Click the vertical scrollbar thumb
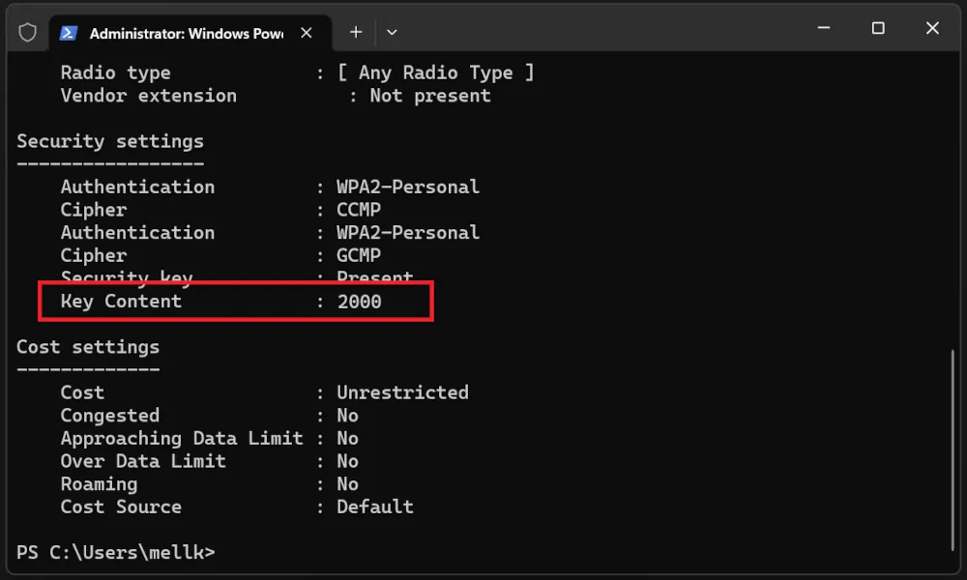 [952, 449]
